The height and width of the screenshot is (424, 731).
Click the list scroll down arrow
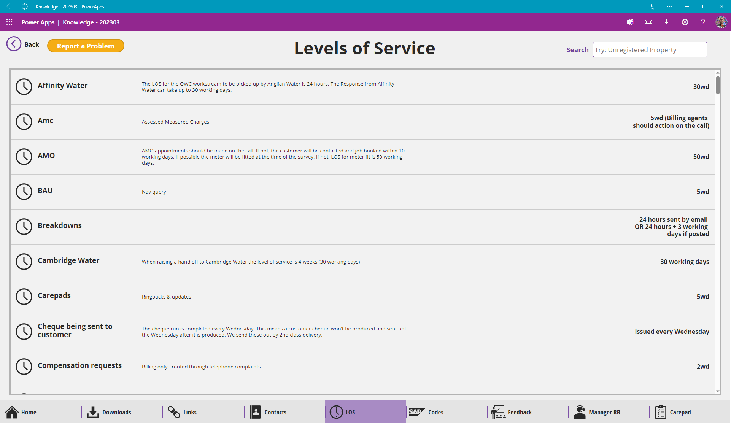tap(718, 391)
